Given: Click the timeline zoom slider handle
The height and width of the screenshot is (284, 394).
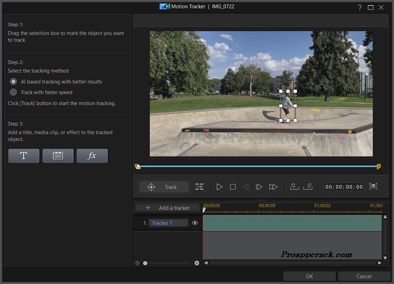Looking at the screenshot, I should point(146,262).
